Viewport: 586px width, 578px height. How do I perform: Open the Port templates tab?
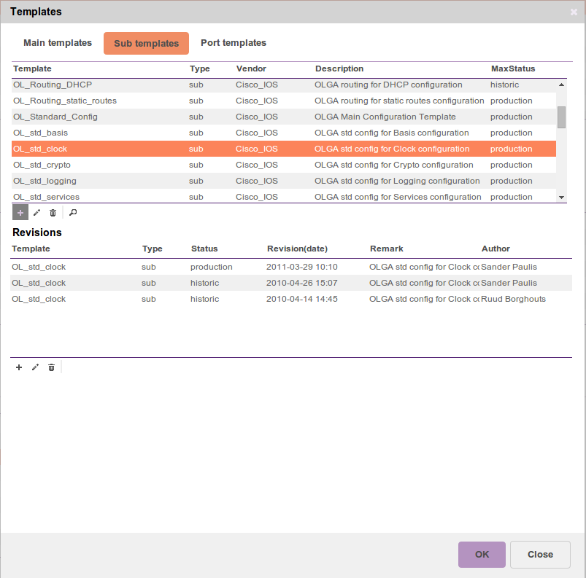[234, 43]
